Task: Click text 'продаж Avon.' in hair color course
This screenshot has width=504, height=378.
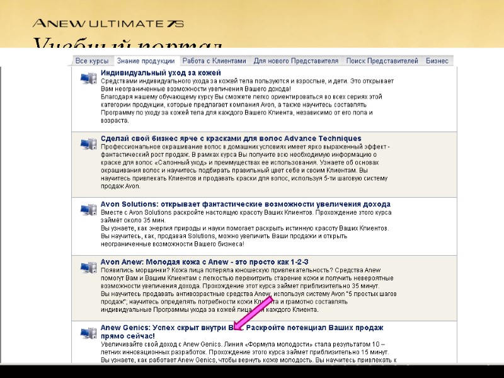Action: point(120,186)
